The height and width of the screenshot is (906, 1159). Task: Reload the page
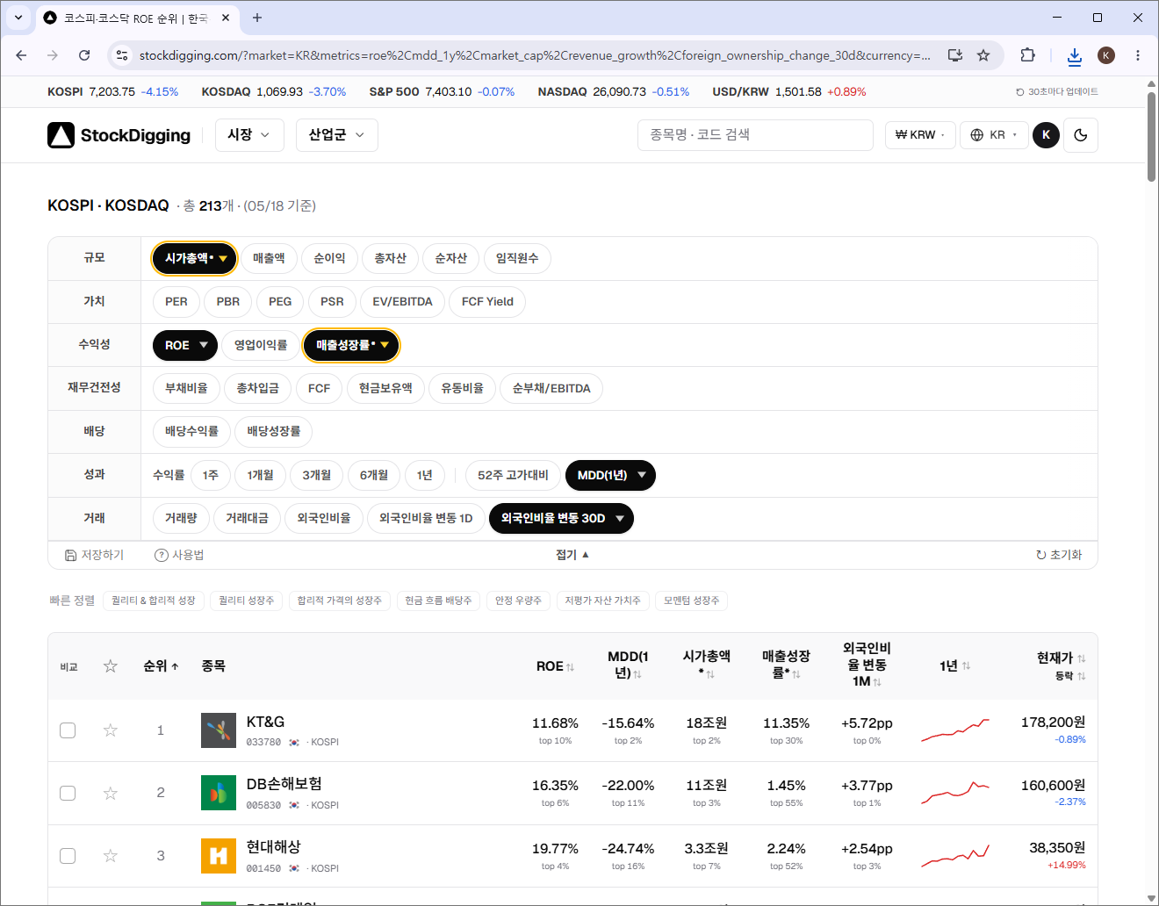pyautogui.click(x=84, y=55)
